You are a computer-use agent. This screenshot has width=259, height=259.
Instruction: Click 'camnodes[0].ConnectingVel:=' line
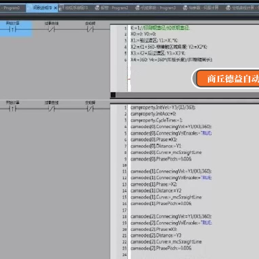171,127
